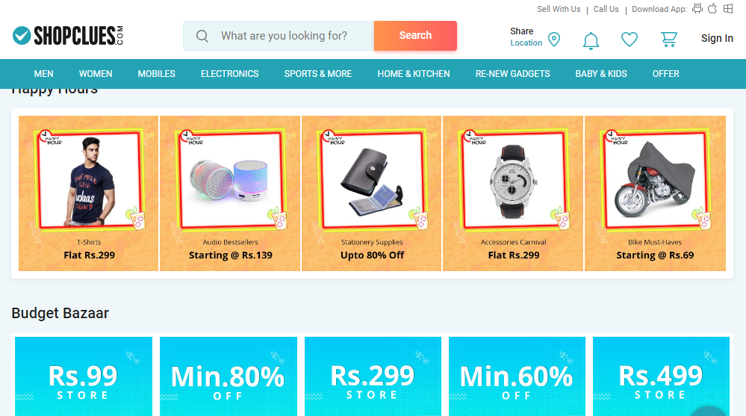Click the Android app download icon
The image size is (746, 416).
pos(697,9)
